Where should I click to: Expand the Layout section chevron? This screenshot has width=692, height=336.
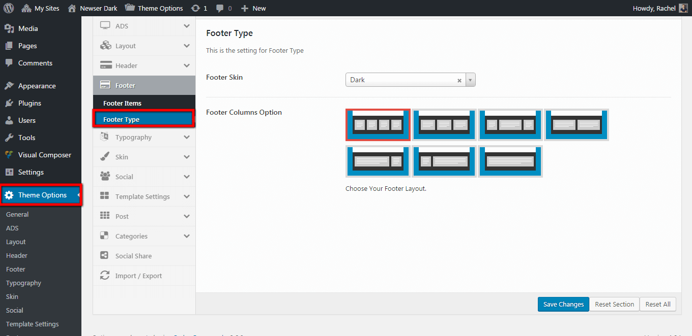click(187, 46)
